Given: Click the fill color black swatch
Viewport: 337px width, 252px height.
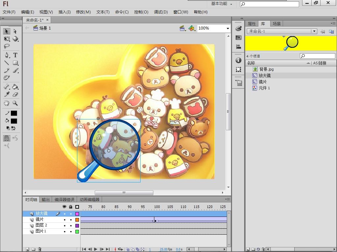Looking at the screenshot, I should click(x=14, y=121).
